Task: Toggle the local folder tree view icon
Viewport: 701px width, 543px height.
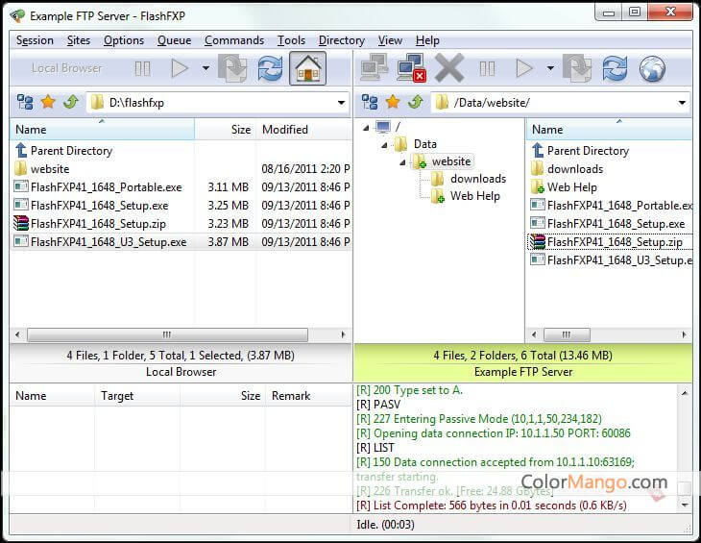Action: point(25,103)
